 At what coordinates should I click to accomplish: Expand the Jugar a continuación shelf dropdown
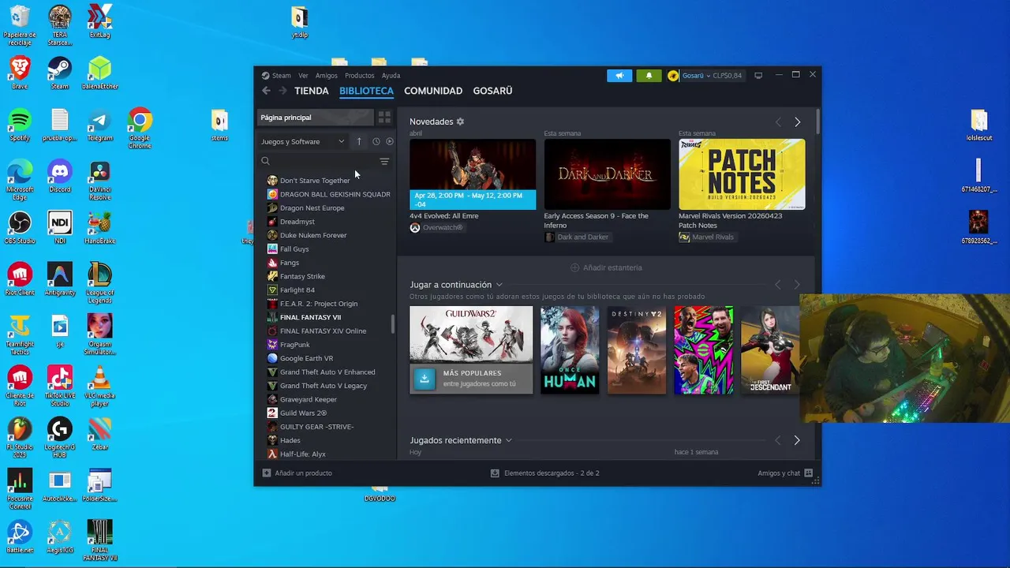(x=499, y=285)
